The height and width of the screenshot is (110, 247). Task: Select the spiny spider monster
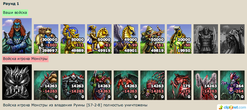coord(152,85)
